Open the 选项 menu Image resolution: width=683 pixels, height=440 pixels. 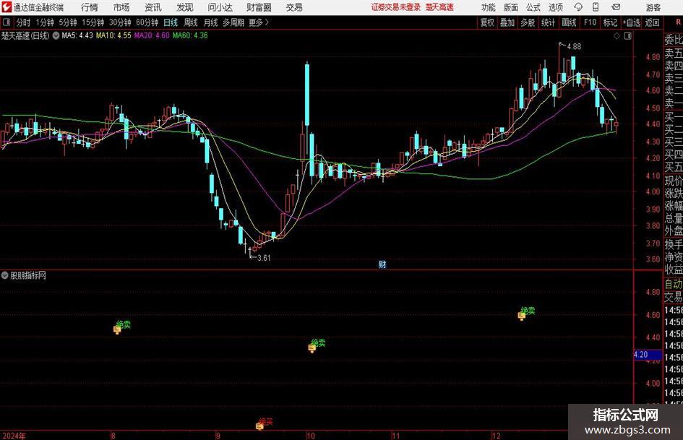[555, 7]
